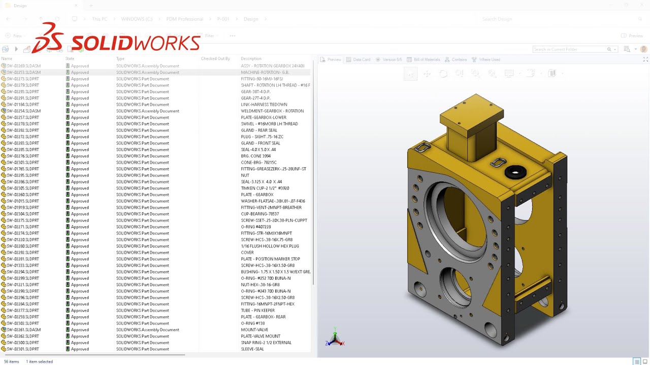Open the Filter dropdown

tap(207, 36)
